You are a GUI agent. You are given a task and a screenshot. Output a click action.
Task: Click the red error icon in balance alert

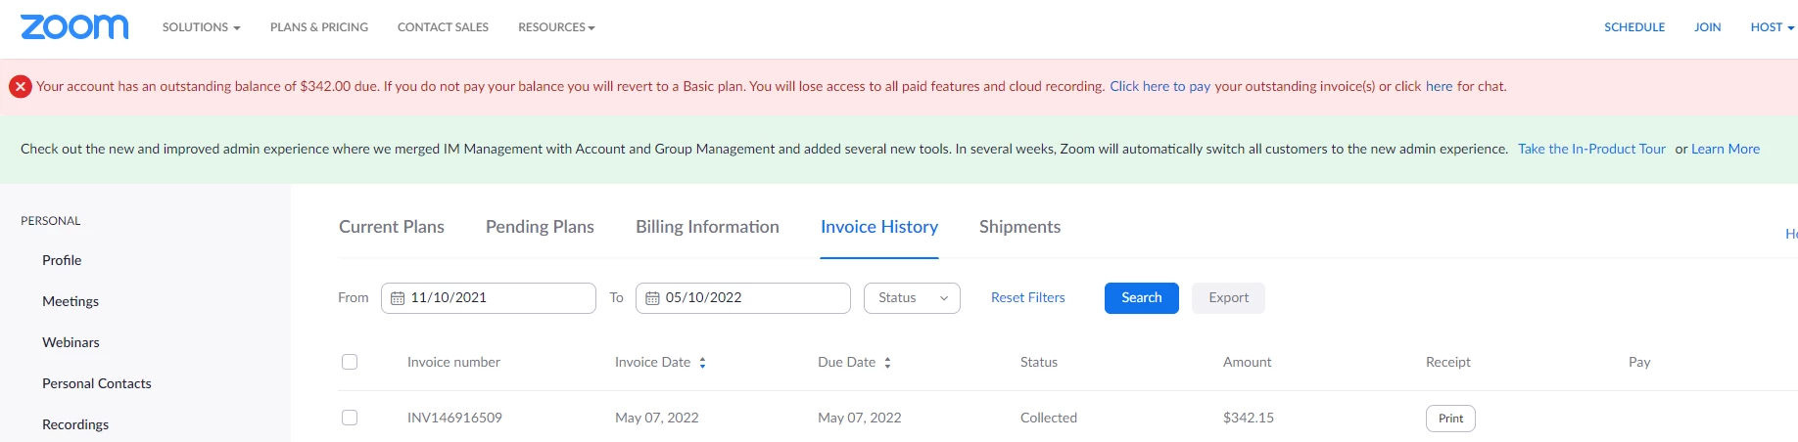(21, 87)
